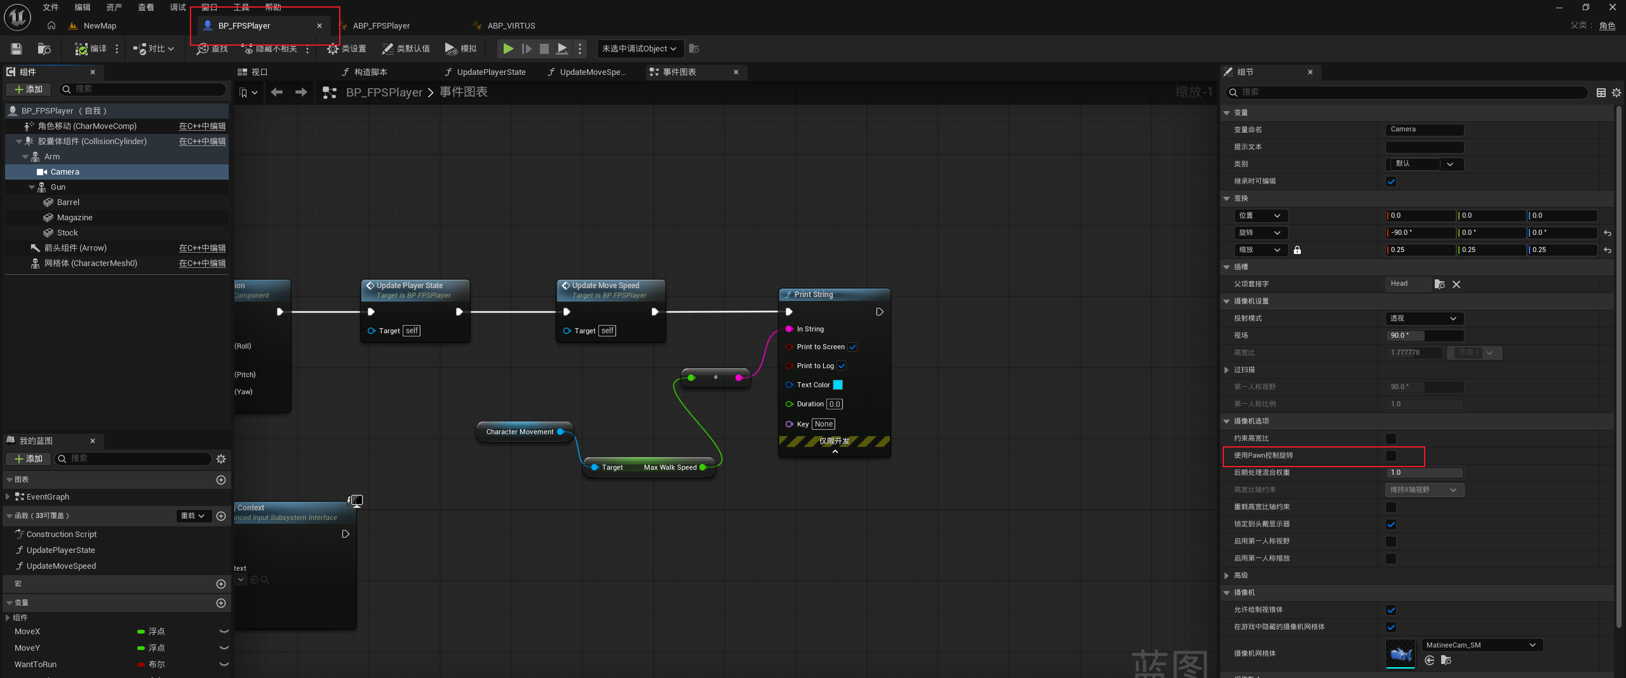Open the 位置 location type dropdown
This screenshot has height=678, width=1626.
click(x=1261, y=216)
